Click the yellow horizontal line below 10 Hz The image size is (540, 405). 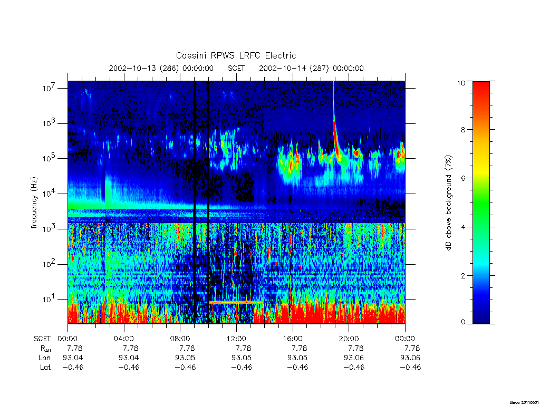point(235,302)
